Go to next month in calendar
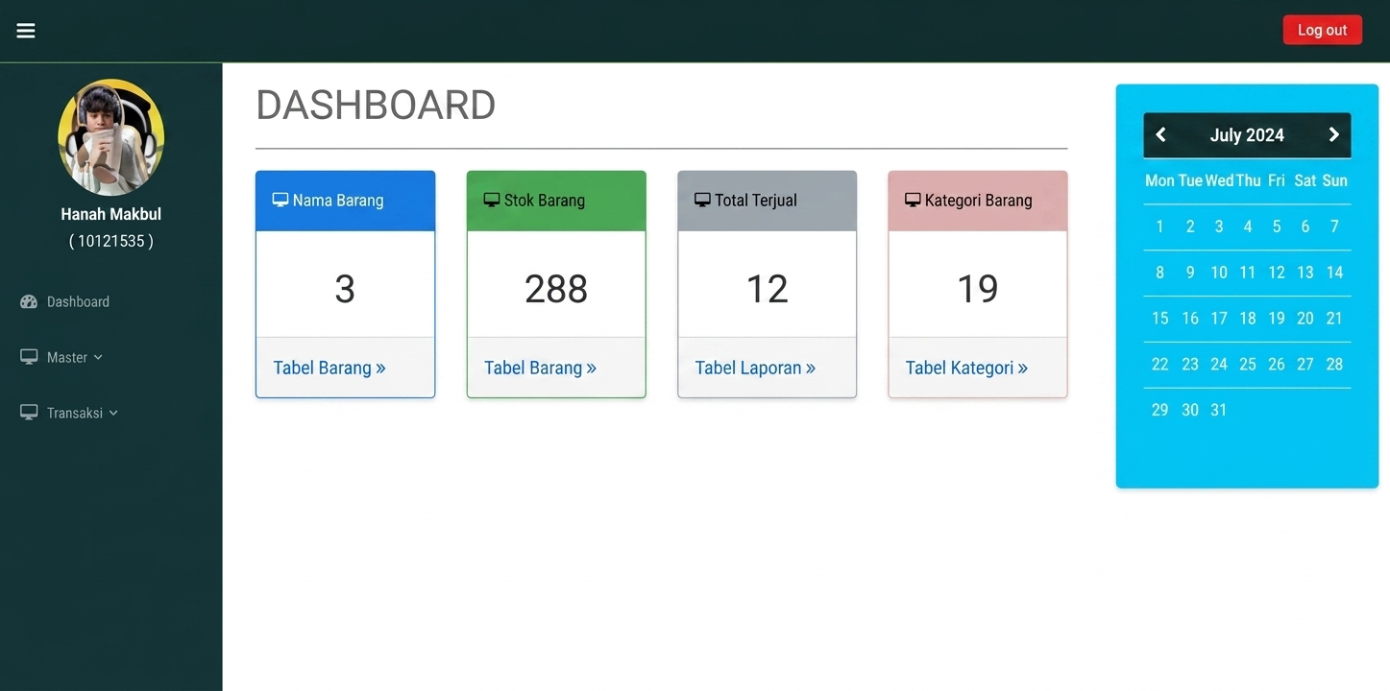Image resolution: width=1390 pixels, height=691 pixels. point(1333,134)
